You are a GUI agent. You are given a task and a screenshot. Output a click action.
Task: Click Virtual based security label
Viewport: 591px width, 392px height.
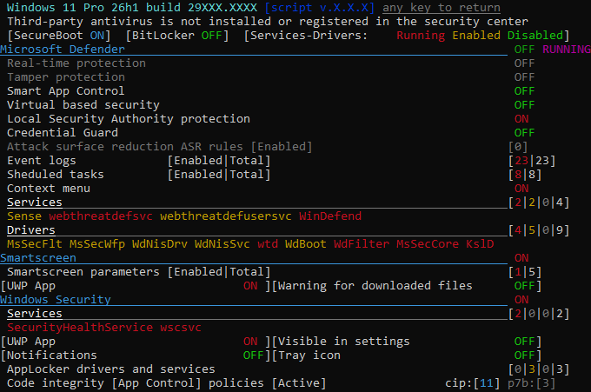pyautogui.click(x=83, y=105)
